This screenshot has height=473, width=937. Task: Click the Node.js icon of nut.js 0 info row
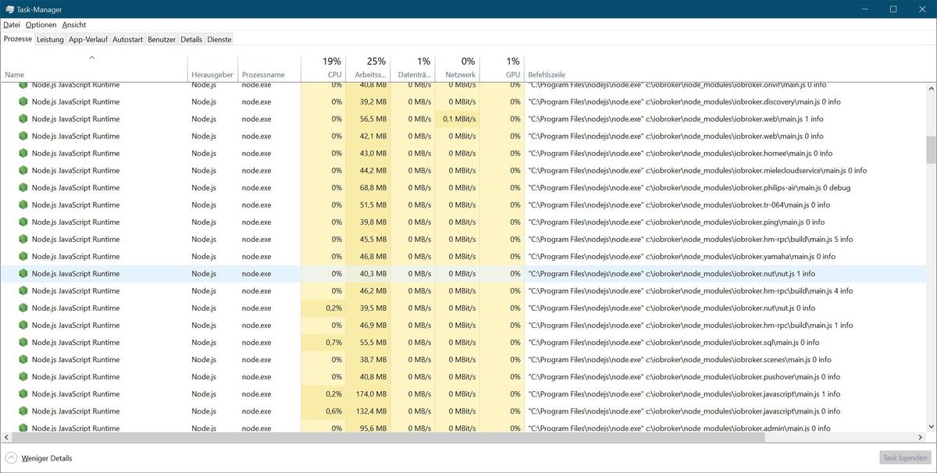23,308
